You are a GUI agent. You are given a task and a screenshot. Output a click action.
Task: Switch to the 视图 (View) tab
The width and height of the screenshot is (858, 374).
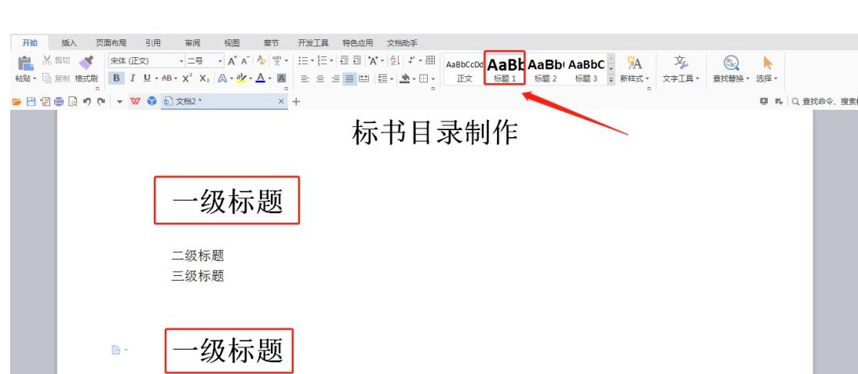pos(232,42)
